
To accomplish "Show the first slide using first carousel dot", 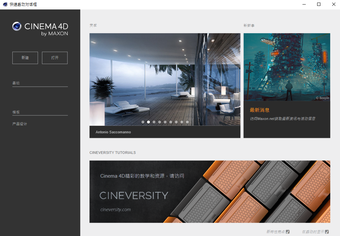I will [143, 122].
